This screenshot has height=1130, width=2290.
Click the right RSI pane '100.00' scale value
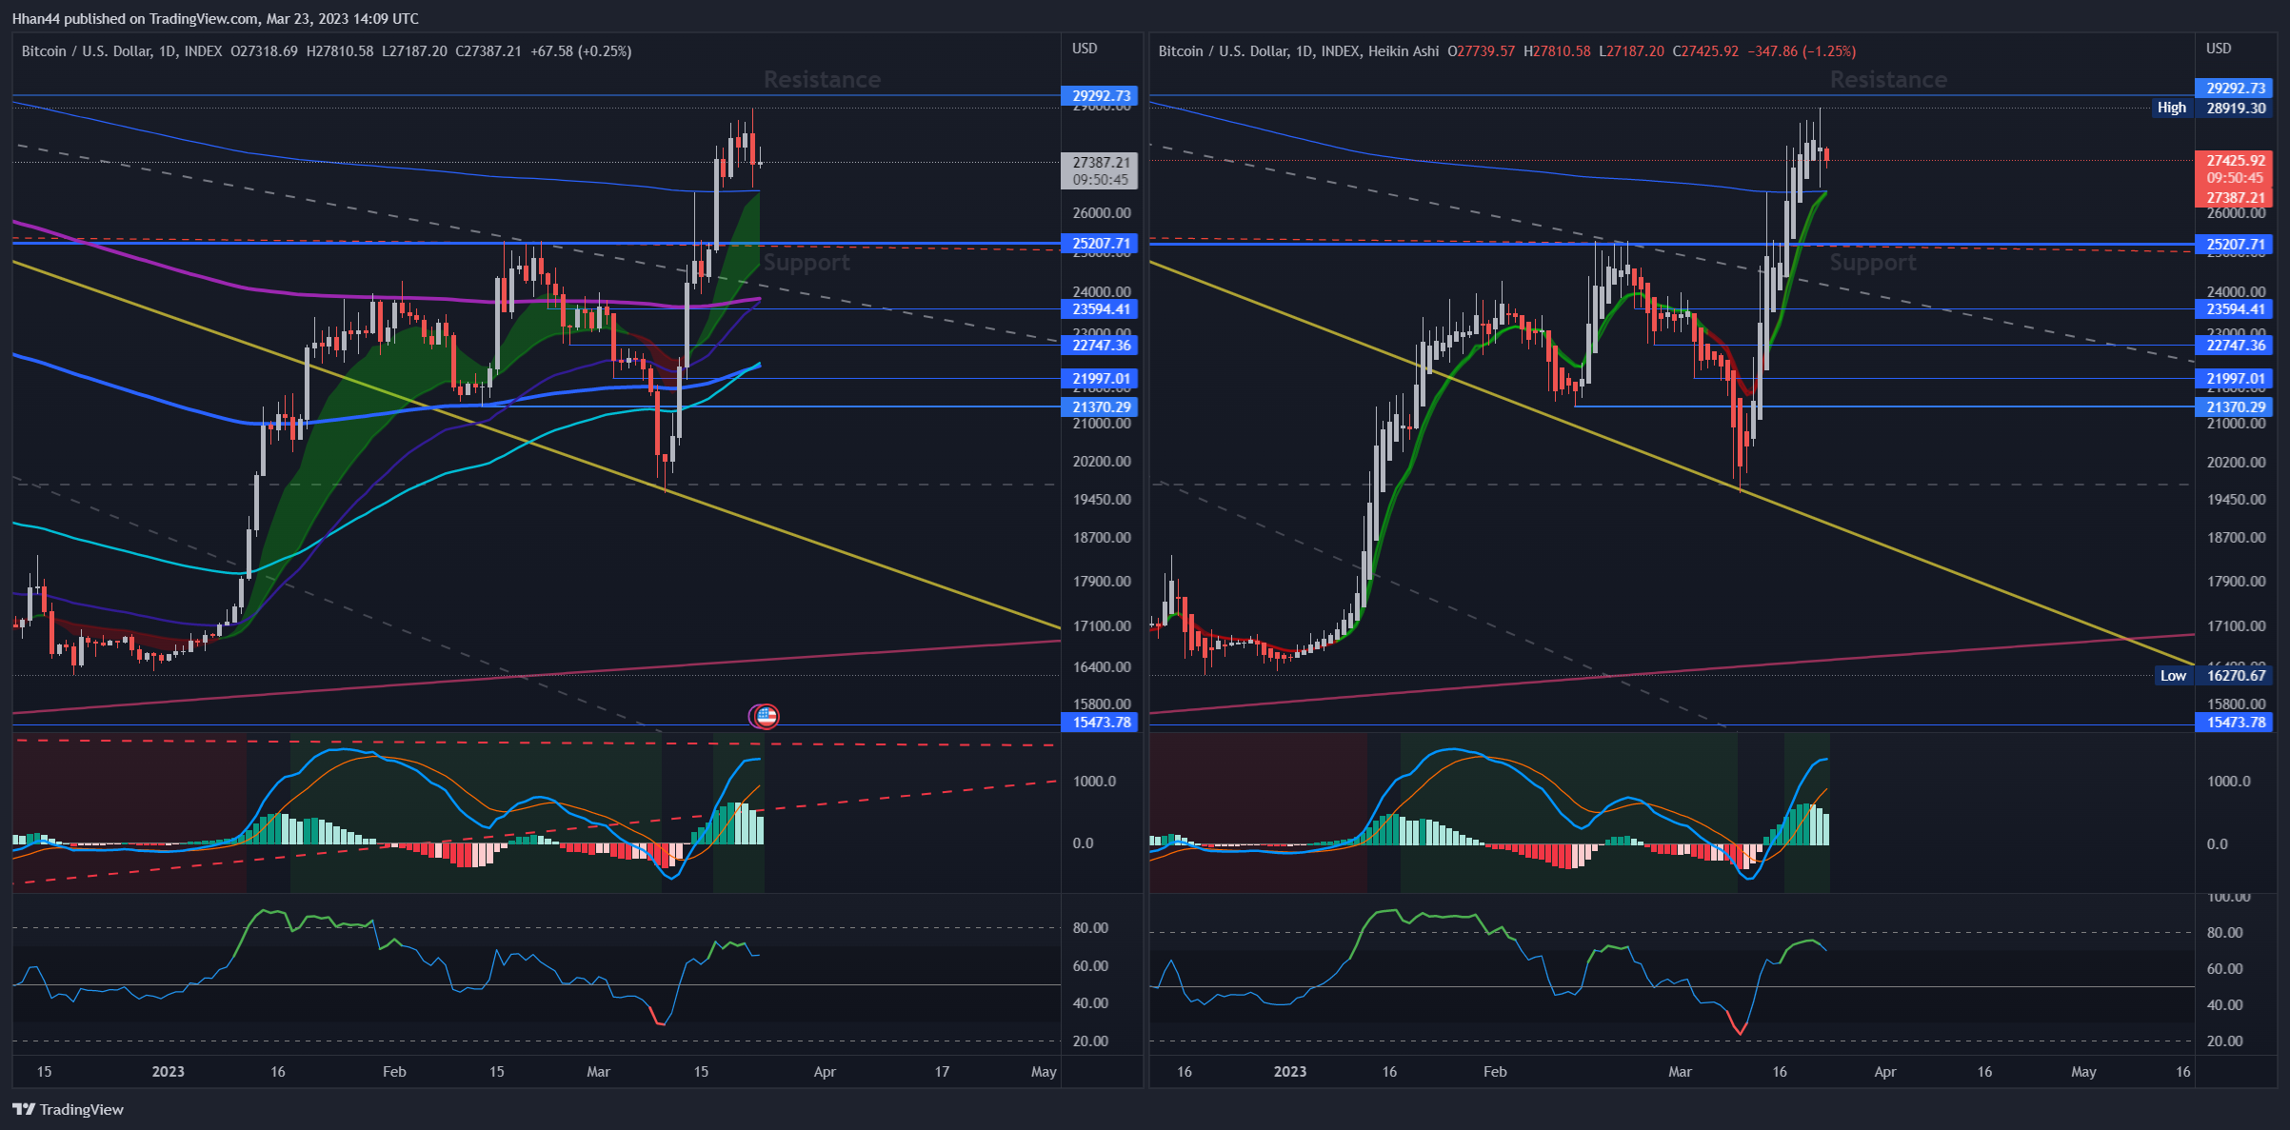[2229, 897]
